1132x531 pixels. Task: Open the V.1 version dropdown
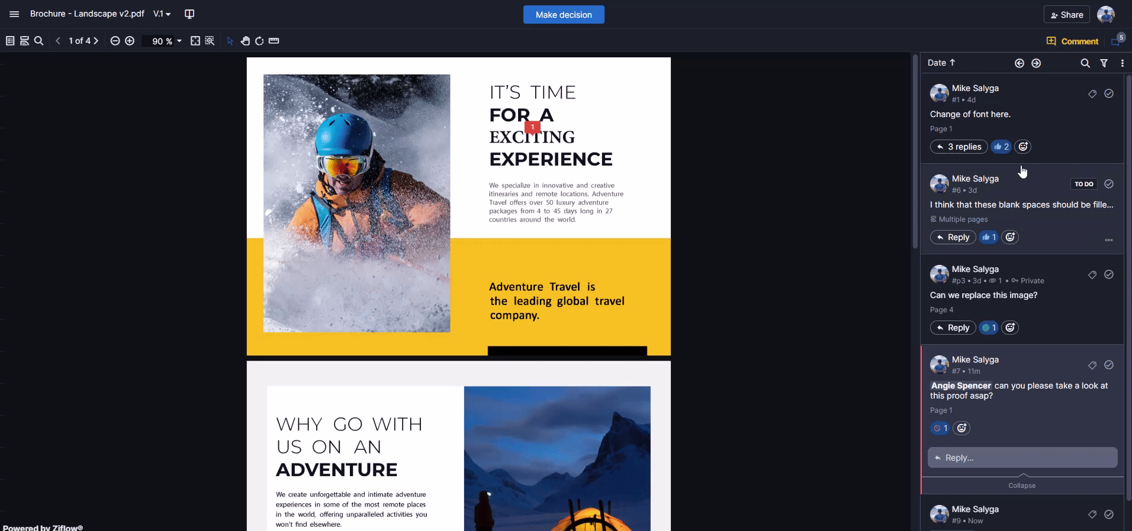pyautogui.click(x=162, y=14)
